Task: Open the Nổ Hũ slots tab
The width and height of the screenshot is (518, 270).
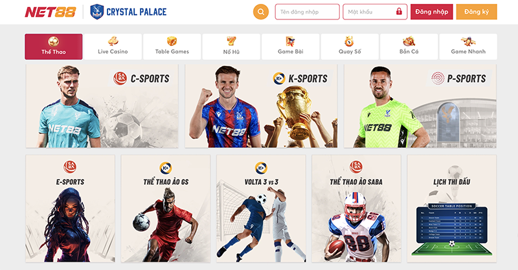Action: pyautogui.click(x=231, y=47)
